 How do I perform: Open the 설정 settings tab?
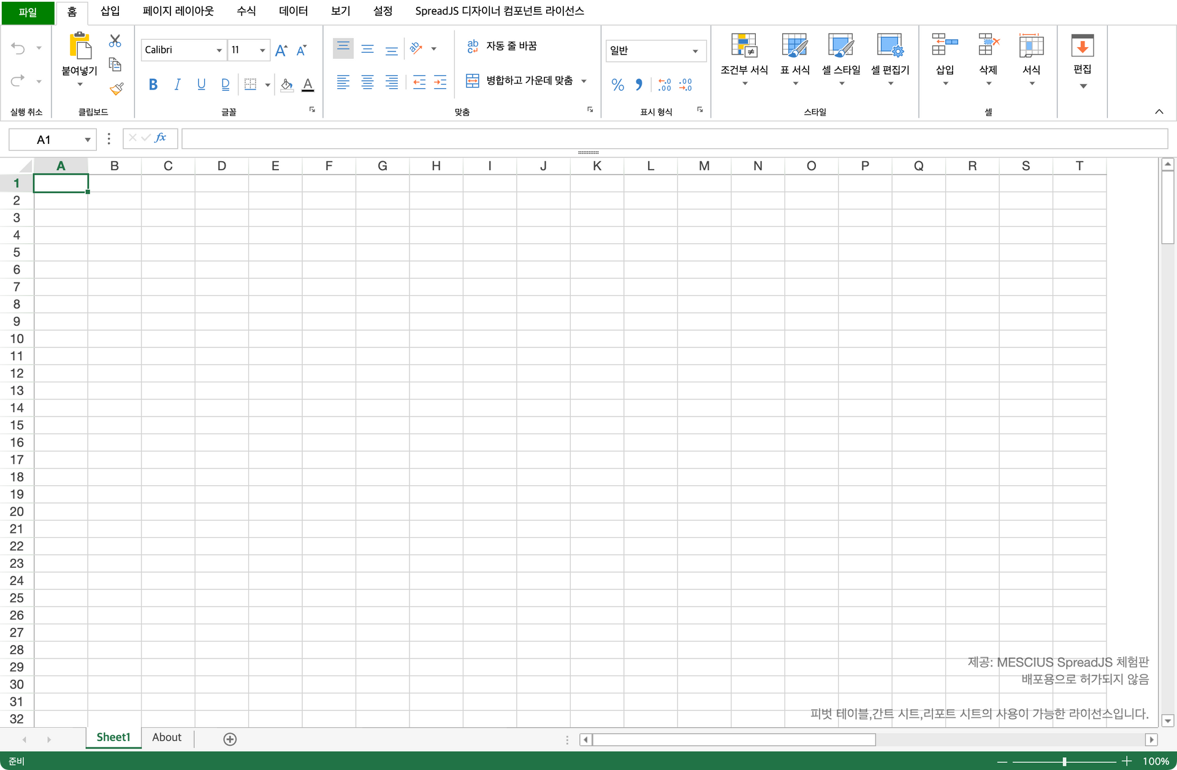[x=383, y=11]
